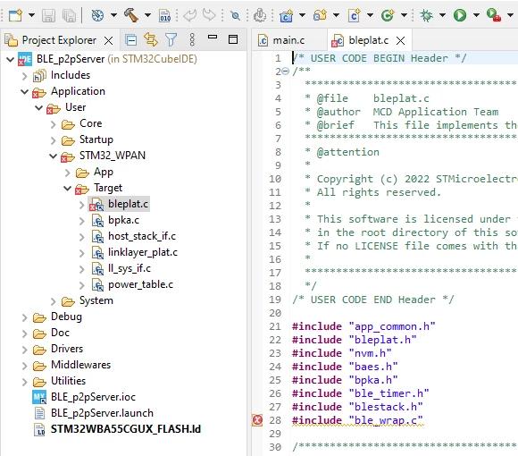Select the BLE_p2pServer.ioc file

93,397
